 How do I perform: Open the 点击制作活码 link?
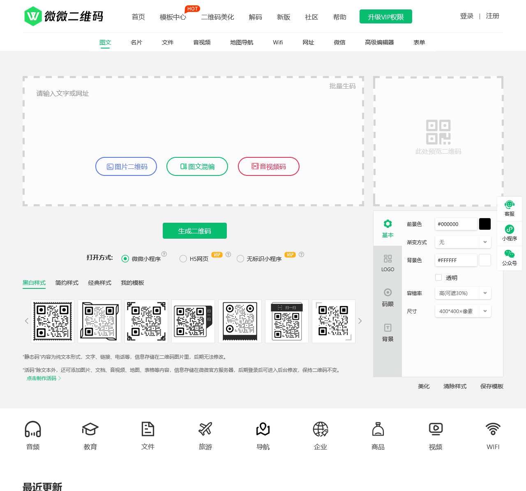point(44,378)
